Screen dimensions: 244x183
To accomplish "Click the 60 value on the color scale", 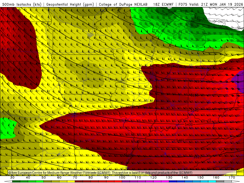I will 59,178.
